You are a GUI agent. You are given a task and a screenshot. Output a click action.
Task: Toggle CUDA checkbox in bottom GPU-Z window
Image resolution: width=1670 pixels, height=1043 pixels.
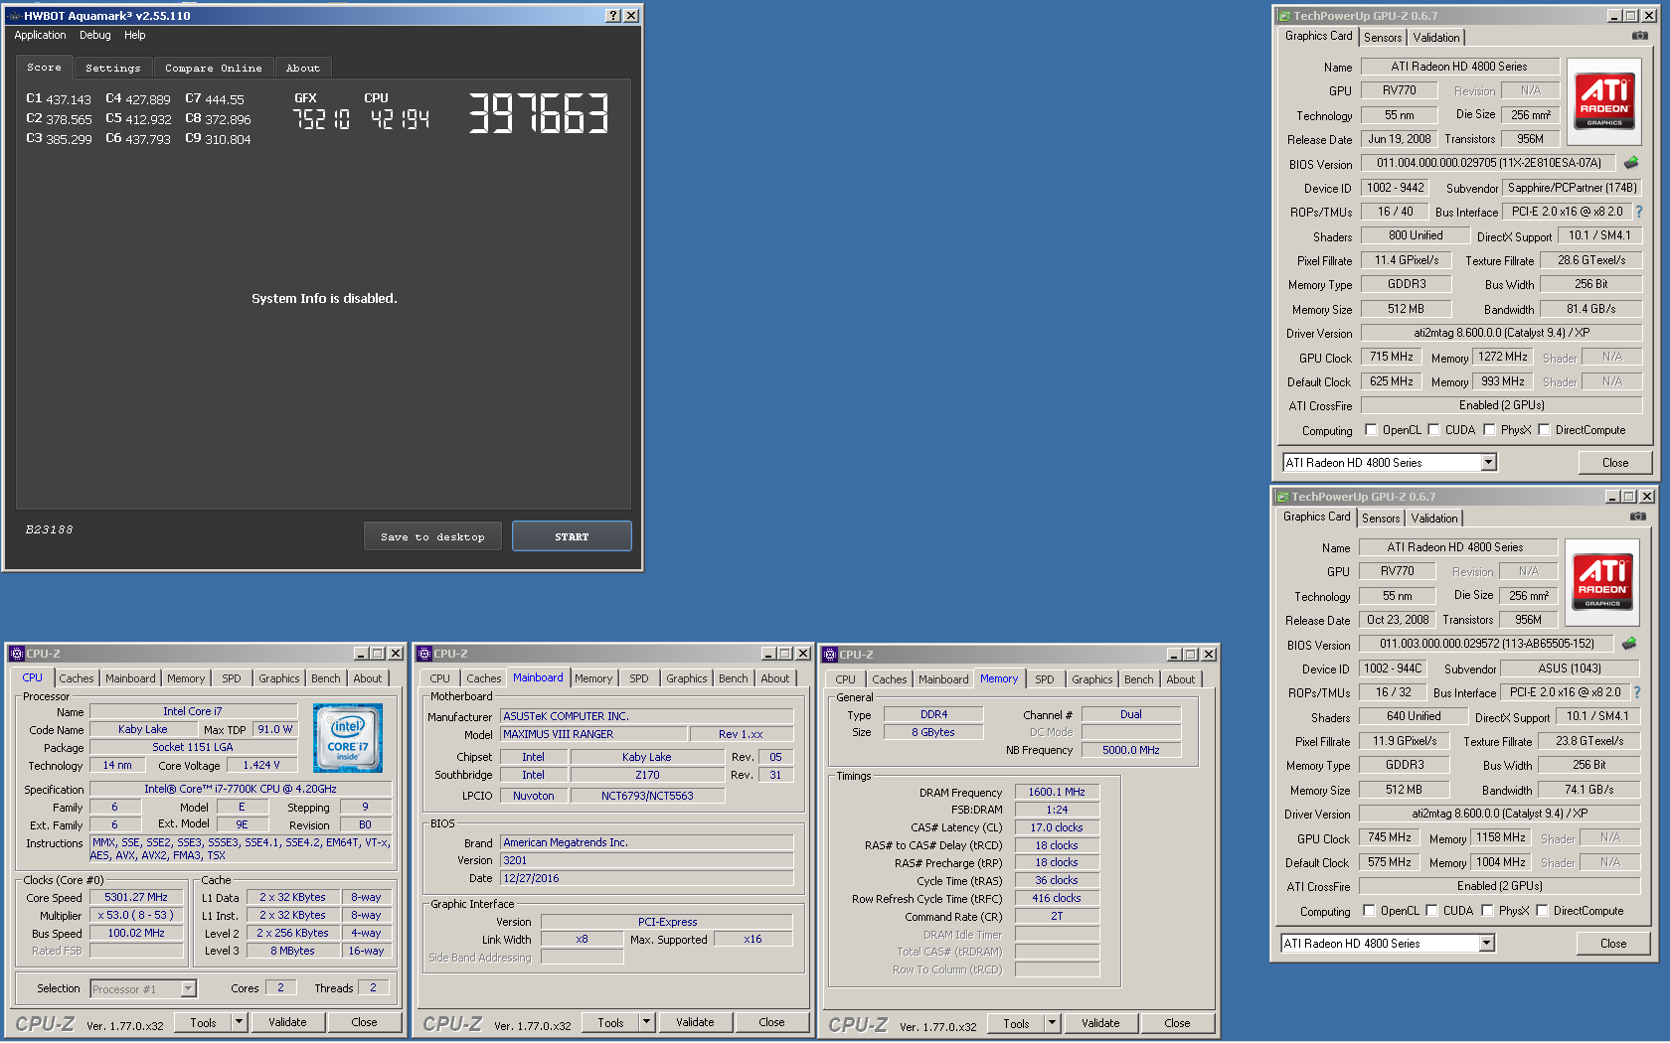[x=1432, y=911]
